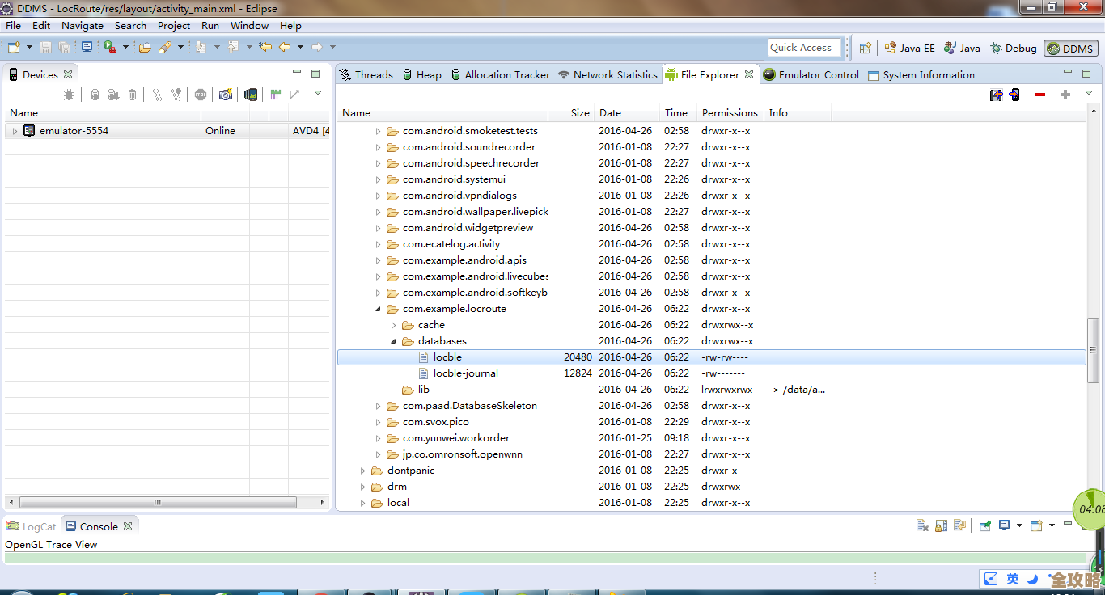The width and height of the screenshot is (1105, 595).
Task: Expand the cache folder node
Action: [x=393, y=325]
